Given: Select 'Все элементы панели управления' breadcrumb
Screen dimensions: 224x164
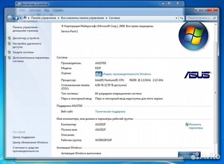Looking at the screenshot, I should pyautogui.click(x=82, y=18).
